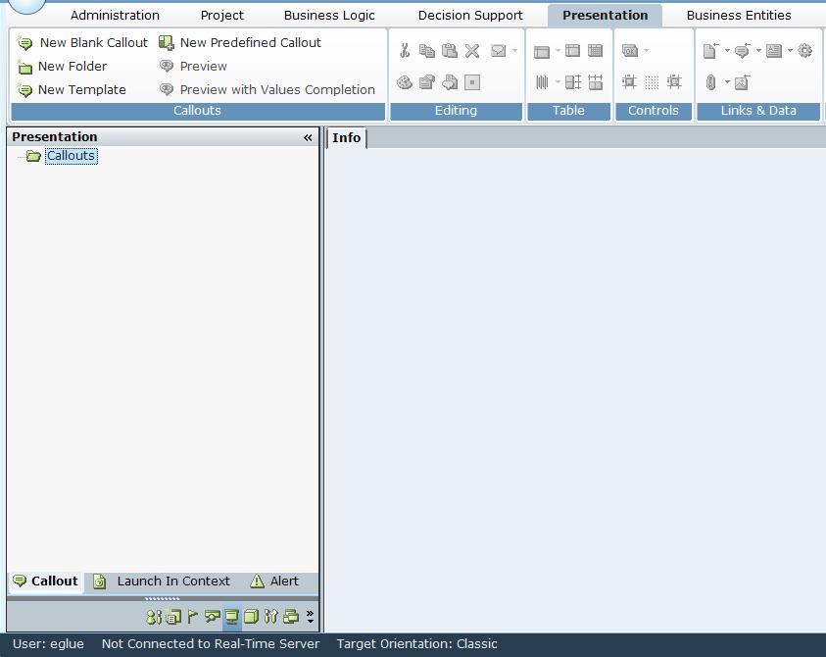Click the flag icon in bottom navigation strip
This screenshot has height=657, width=826.
pyautogui.click(x=192, y=617)
